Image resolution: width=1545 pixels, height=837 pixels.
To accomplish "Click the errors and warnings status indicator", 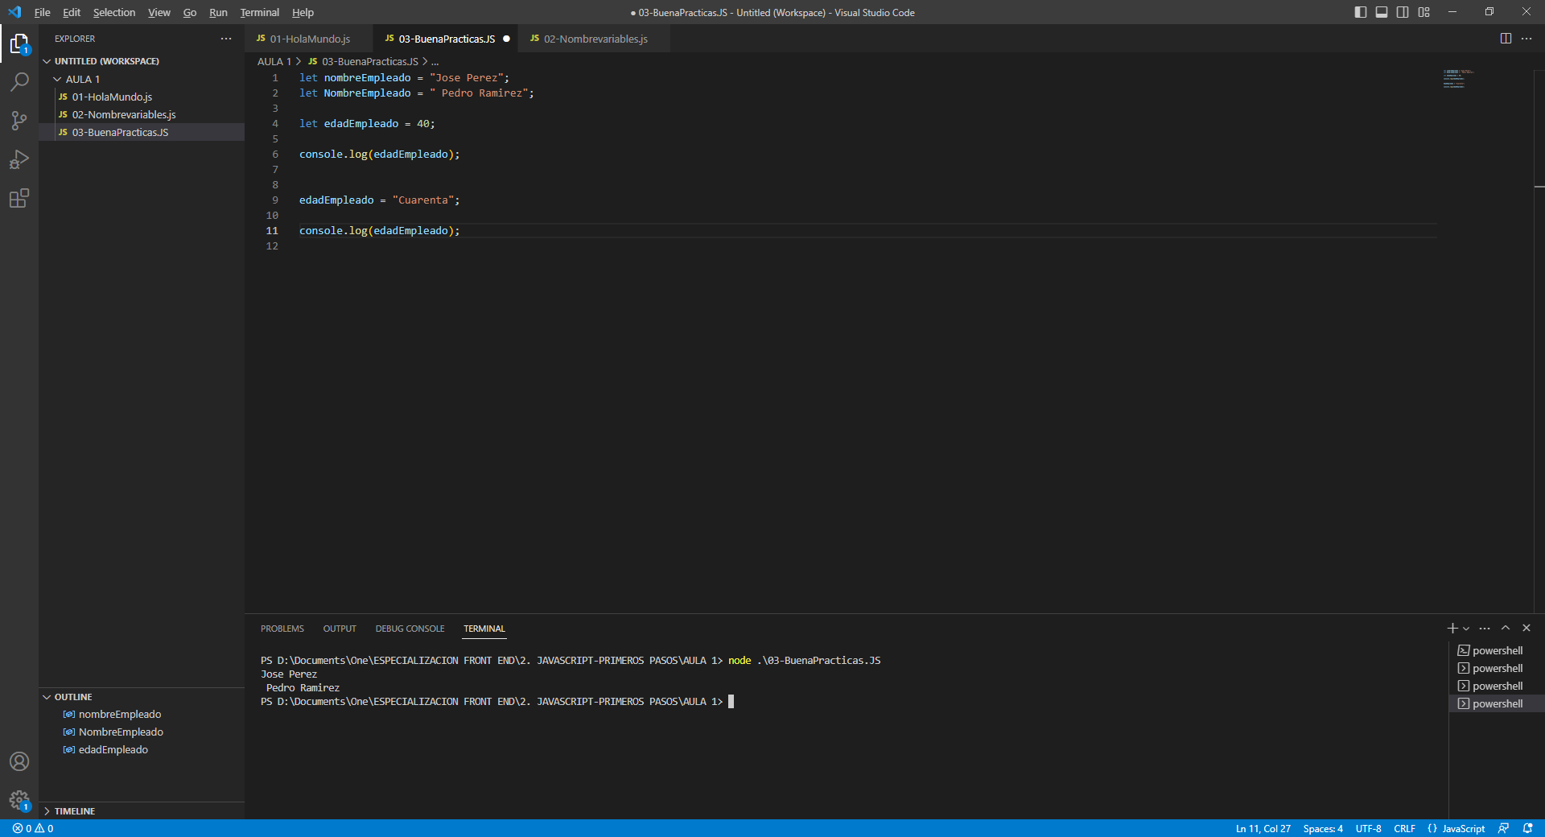I will 33,828.
